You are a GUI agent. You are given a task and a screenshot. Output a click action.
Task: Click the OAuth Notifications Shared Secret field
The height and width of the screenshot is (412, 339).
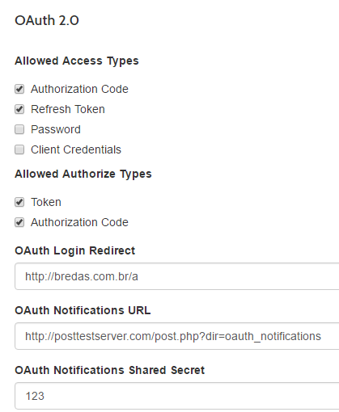[x=177, y=396]
